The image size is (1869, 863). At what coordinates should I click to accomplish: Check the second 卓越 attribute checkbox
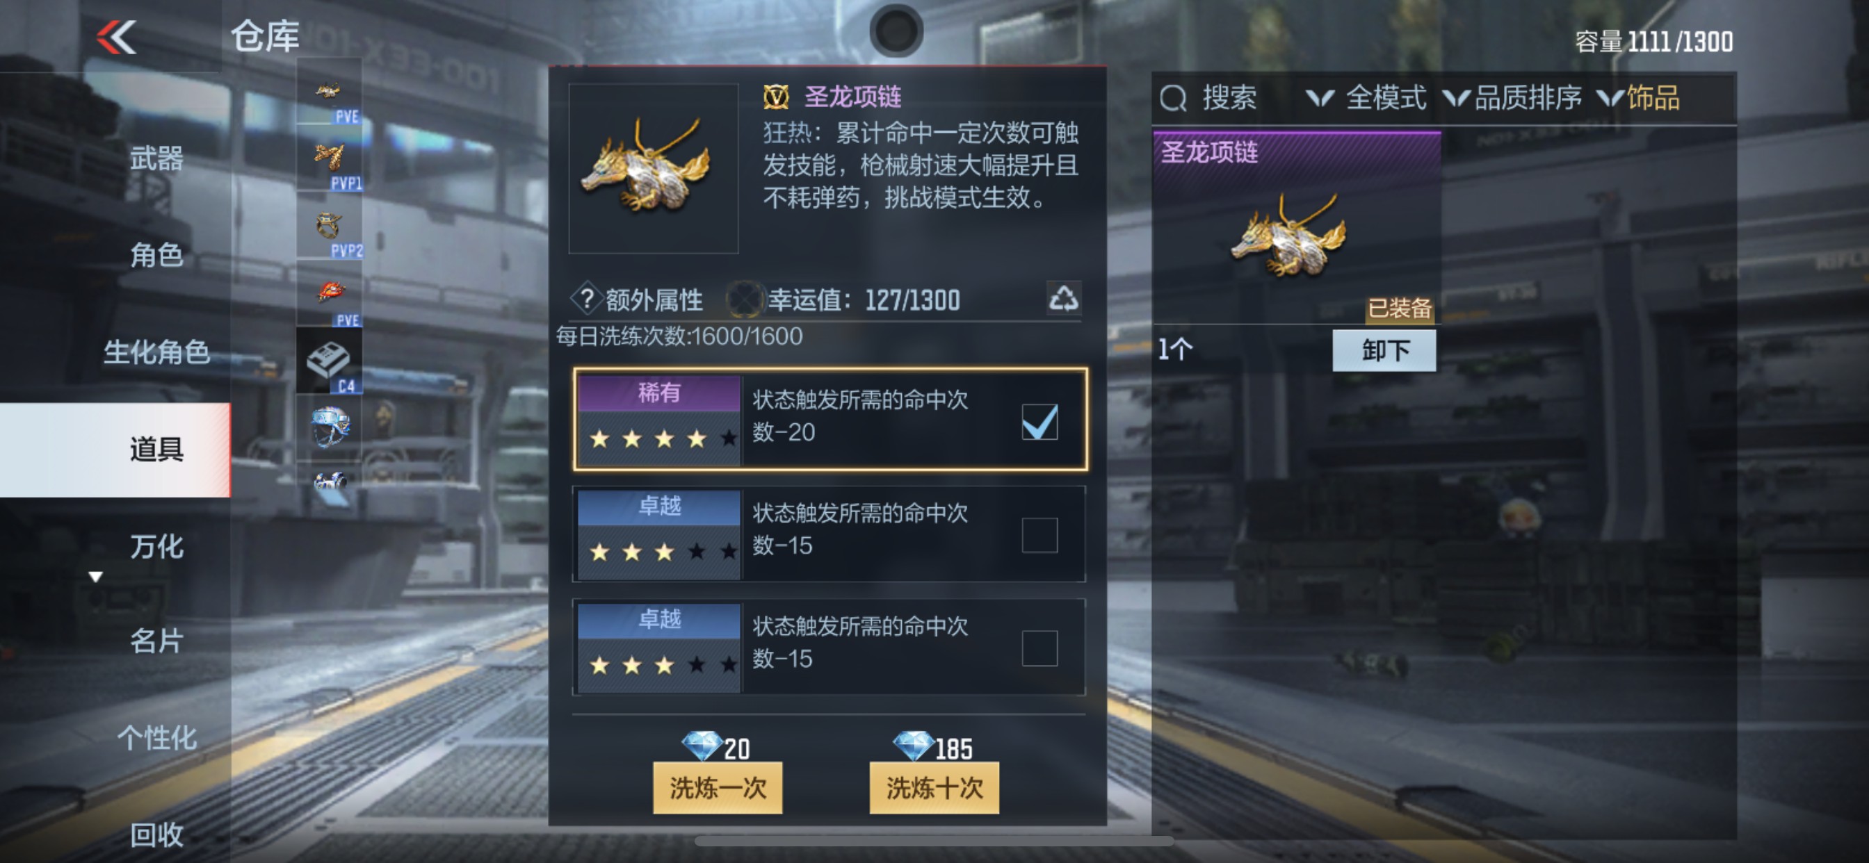coord(1039,648)
